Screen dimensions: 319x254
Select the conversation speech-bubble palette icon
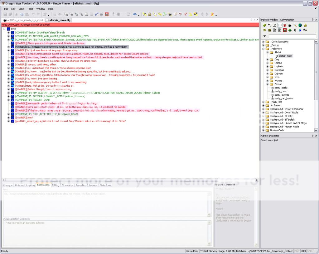pyautogui.click(x=280, y=25)
